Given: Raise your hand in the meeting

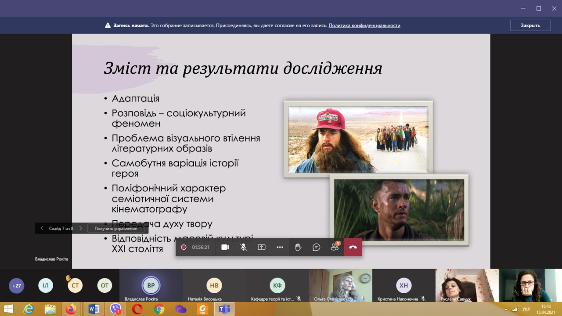Looking at the screenshot, I should click(298, 247).
